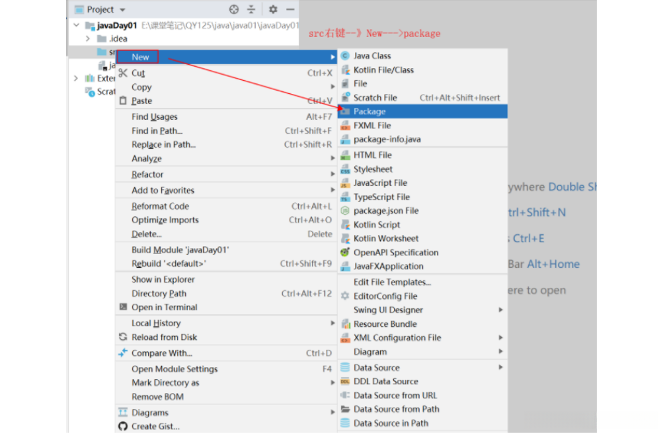Click the OpenAPI Specification icon

point(345,252)
